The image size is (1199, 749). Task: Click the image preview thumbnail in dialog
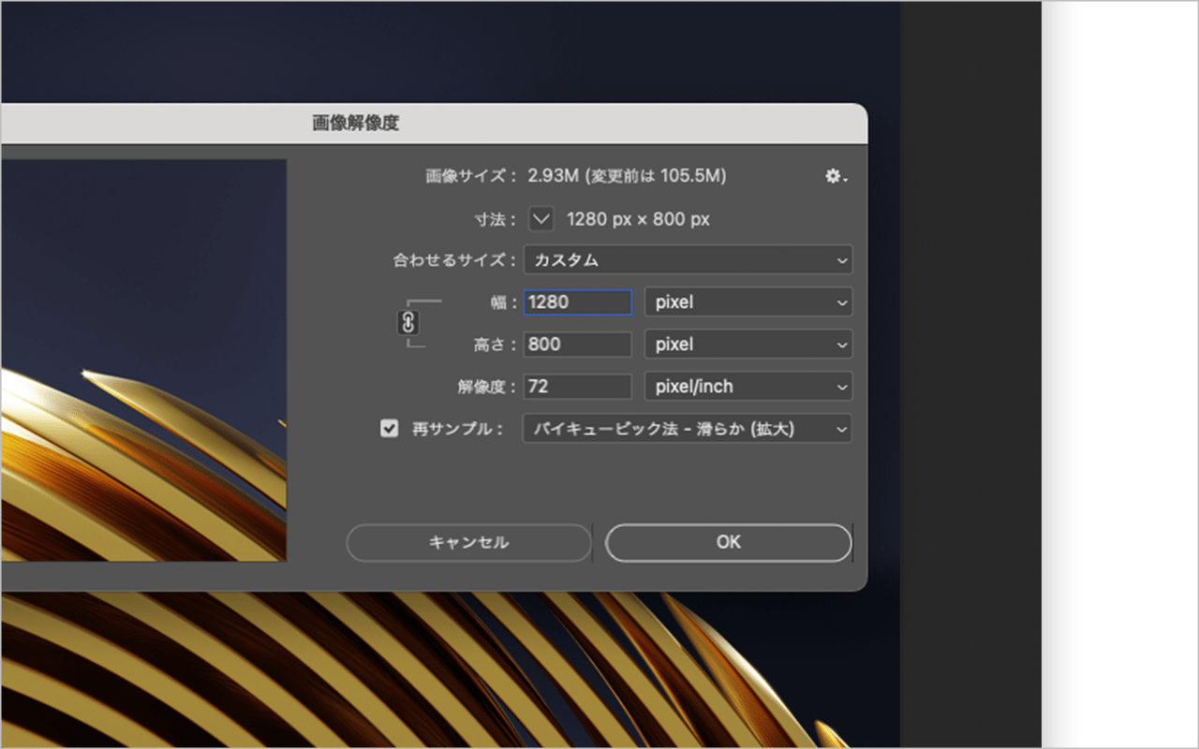click(x=143, y=360)
